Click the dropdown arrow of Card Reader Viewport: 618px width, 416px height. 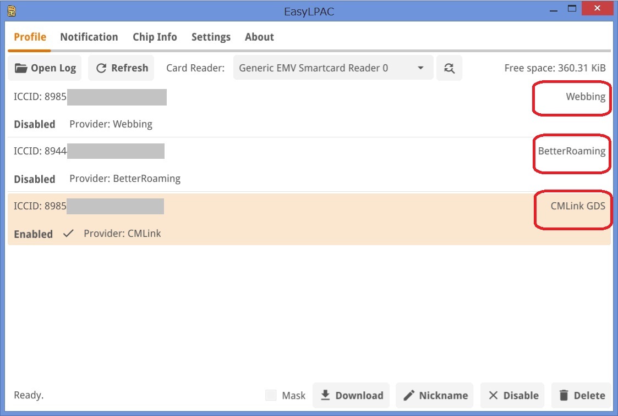[x=420, y=68]
